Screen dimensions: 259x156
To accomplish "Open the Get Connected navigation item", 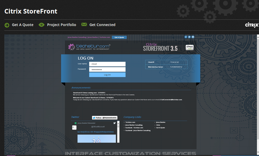I will coord(102,25).
